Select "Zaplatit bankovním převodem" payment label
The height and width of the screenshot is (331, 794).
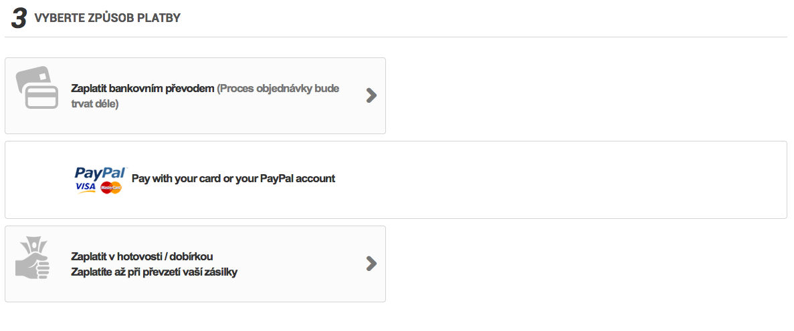(x=142, y=89)
